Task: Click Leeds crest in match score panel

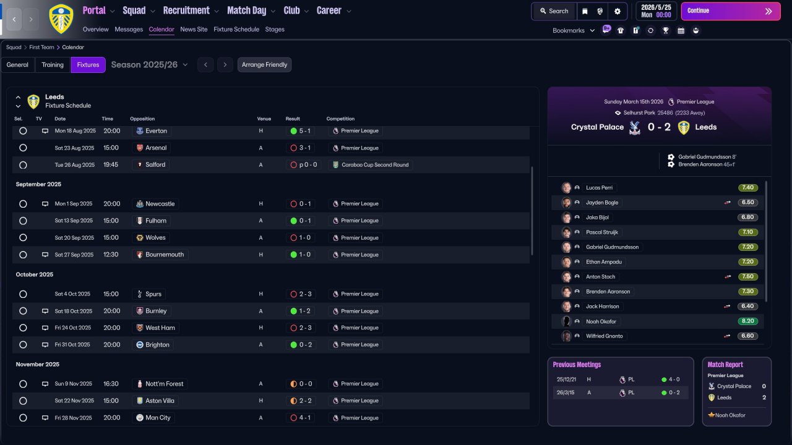Action: (x=683, y=127)
